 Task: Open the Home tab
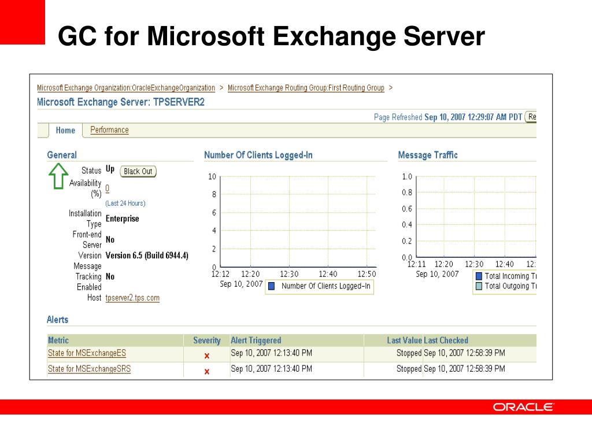tap(65, 130)
